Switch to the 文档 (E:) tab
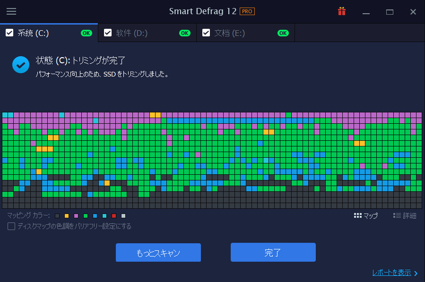Viewport: 425px width, 282px height. (x=245, y=33)
